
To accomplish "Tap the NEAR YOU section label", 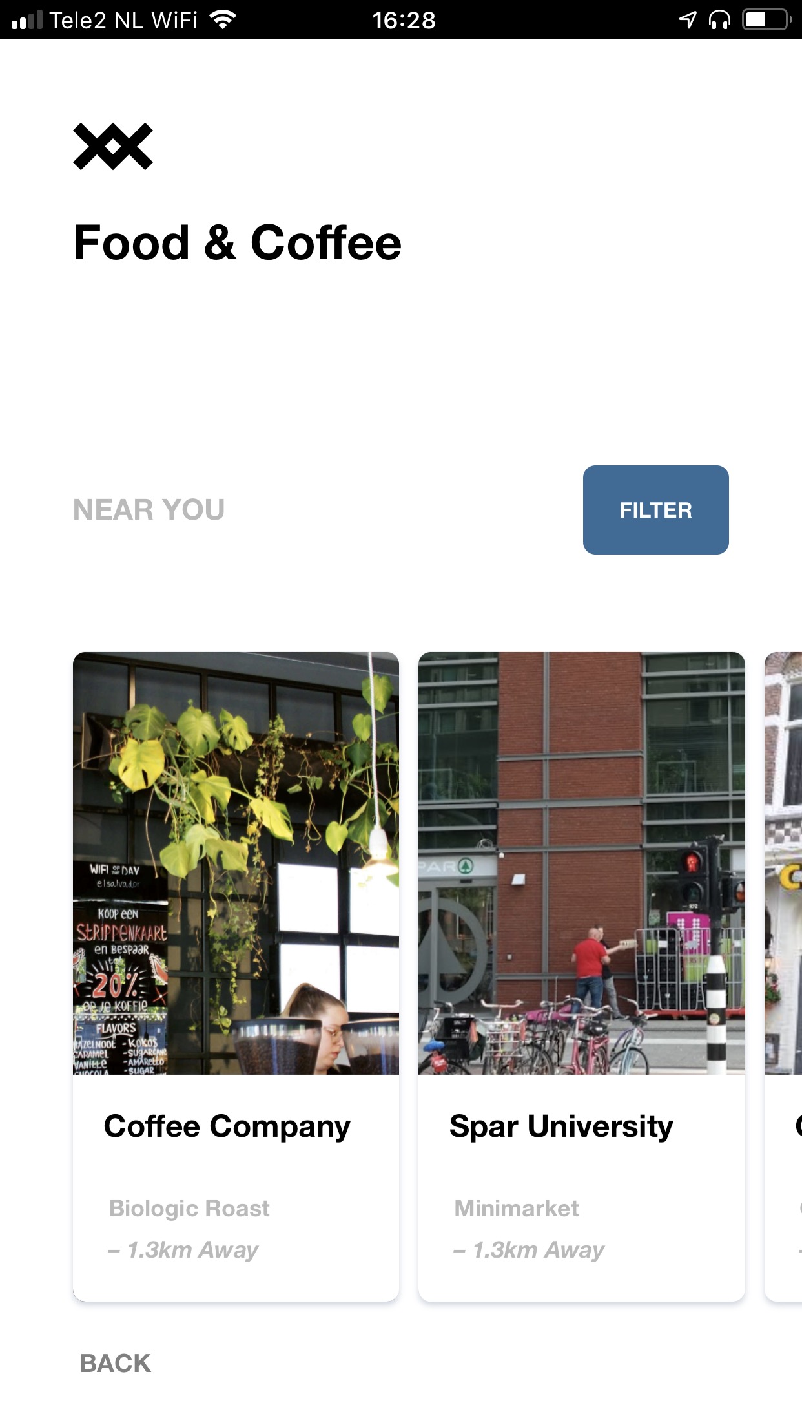I will [x=149, y=509].
